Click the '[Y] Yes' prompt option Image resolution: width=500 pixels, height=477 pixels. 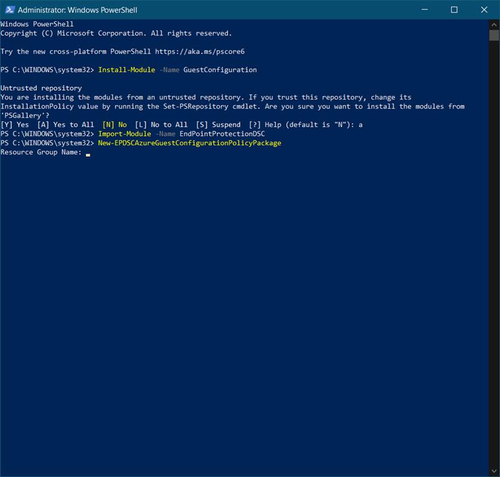coord(14,125)
